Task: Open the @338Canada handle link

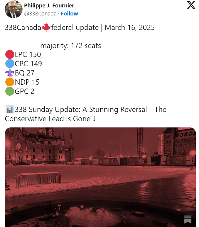Action: 40,13
